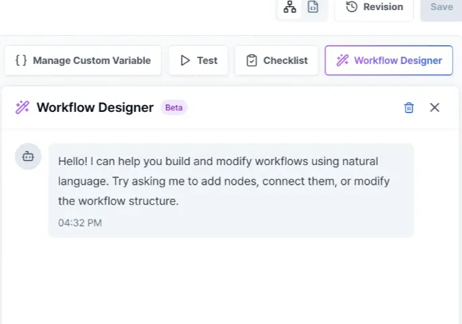The height and width of the screenshot is (324, 462).
Task: Click the Beta badge
Action: pyautogui.click(x=174, y=108)
